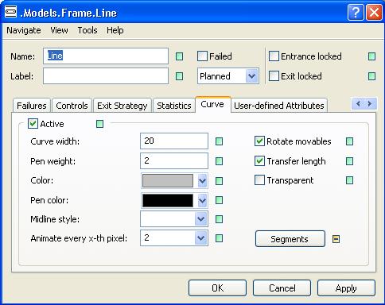The width and height of the screenshot is (385, 305).
Task: Enable Entrance locked checkbox
Action: pos(274,56)
